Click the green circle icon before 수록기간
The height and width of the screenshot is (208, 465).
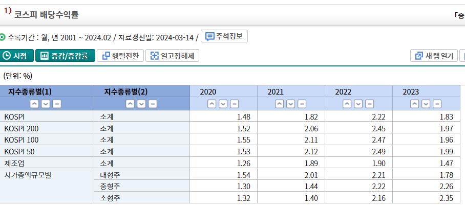coord(3,38)
